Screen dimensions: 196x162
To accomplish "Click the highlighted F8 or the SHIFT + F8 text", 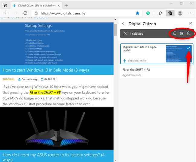I will [x=45, y=92].
